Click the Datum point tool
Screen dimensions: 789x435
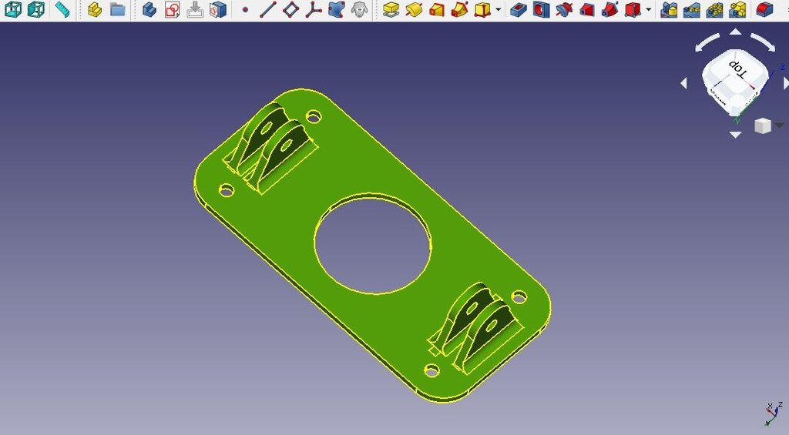245,10
